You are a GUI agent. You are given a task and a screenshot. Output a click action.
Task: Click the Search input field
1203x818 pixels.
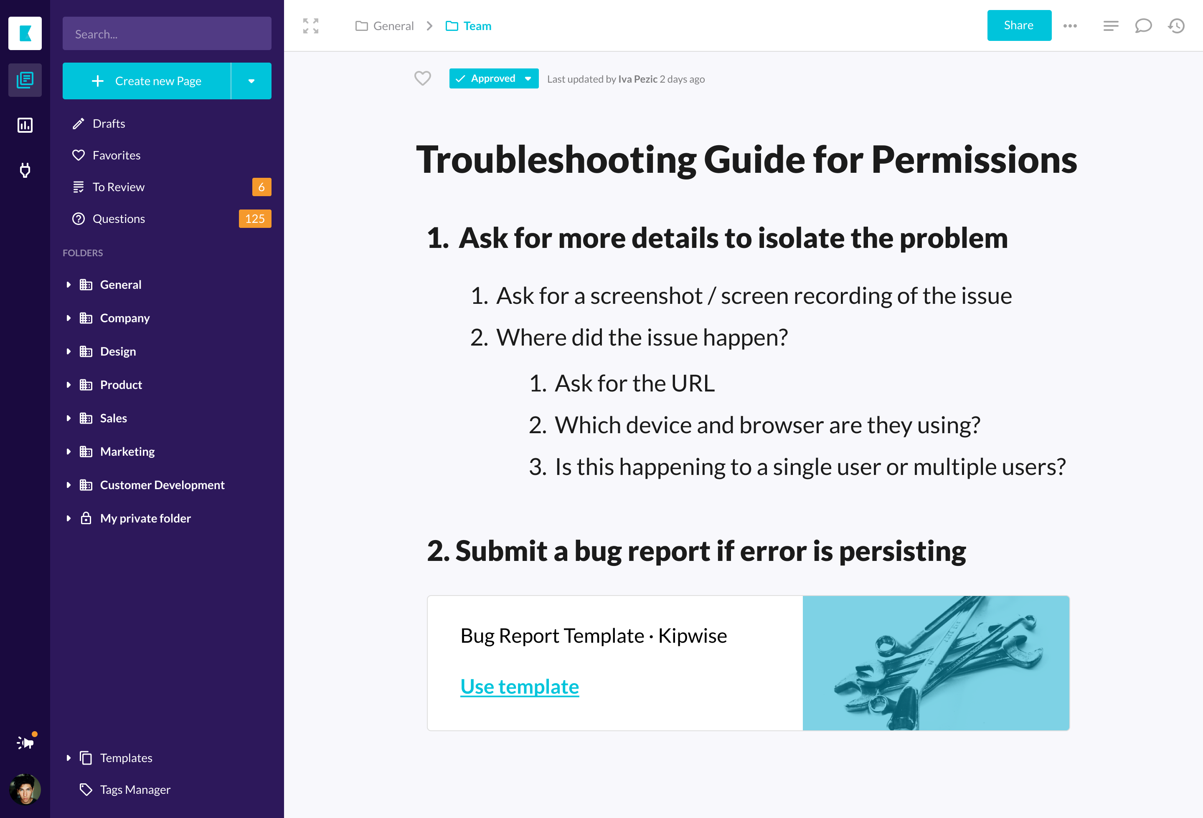point(167,34)
